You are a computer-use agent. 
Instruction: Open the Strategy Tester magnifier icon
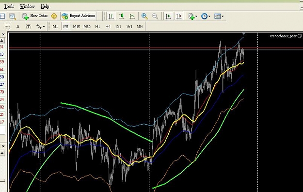13,16
